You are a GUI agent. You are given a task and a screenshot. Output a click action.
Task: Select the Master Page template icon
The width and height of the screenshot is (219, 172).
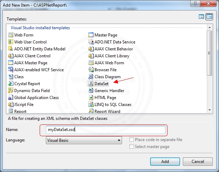[91, 35]
